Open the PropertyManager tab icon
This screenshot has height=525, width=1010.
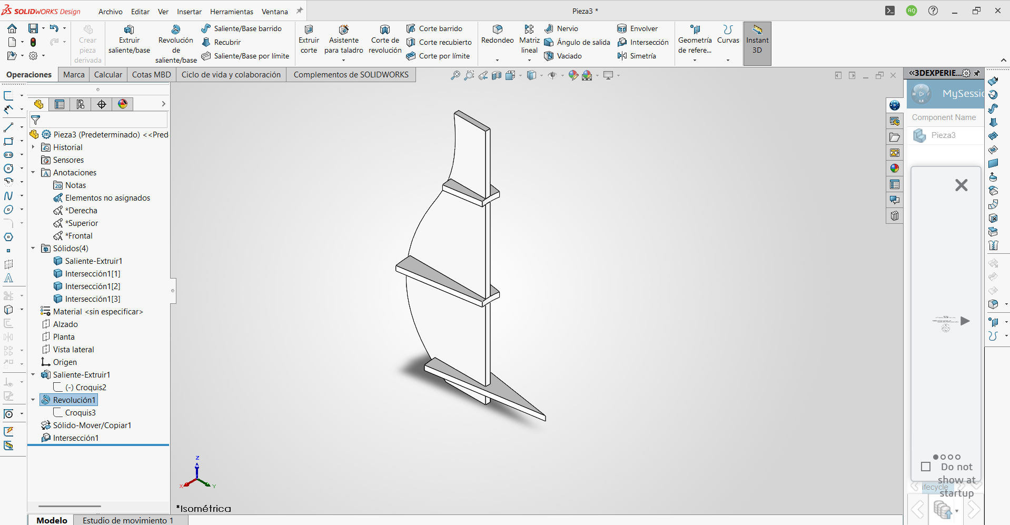click(60, 104)
